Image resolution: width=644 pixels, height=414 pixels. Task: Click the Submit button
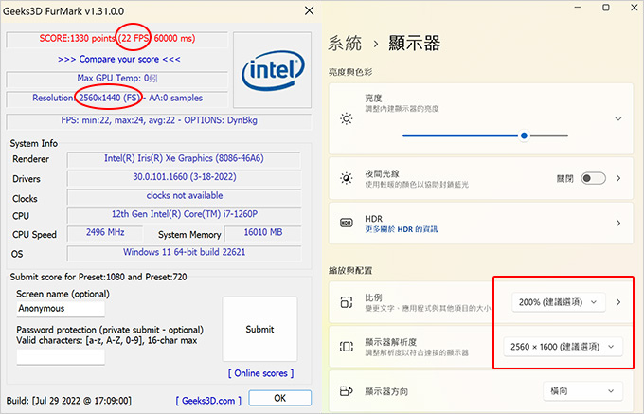click(259, 329)
